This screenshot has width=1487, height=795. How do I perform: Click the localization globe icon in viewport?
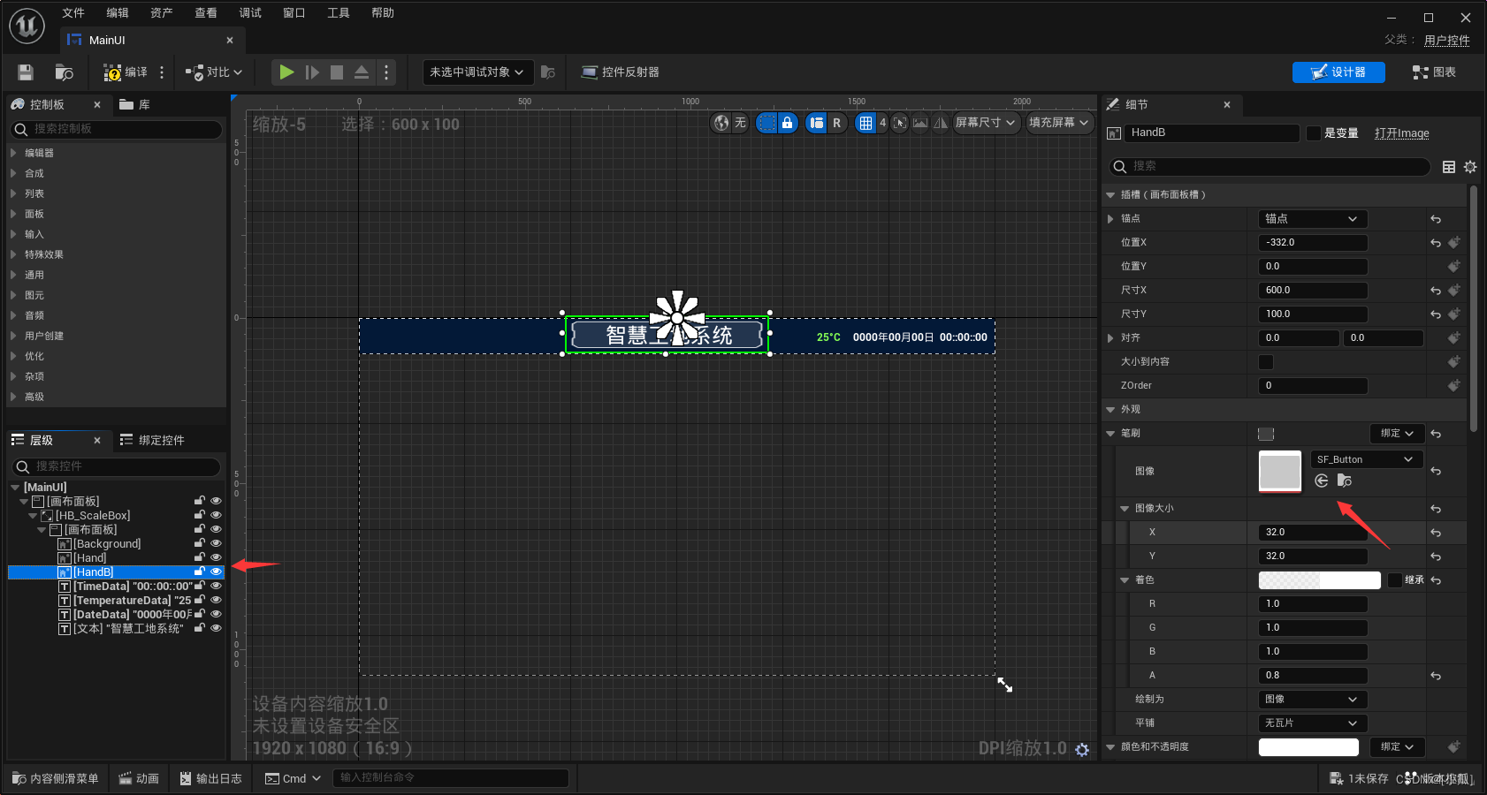click(722, 123)
